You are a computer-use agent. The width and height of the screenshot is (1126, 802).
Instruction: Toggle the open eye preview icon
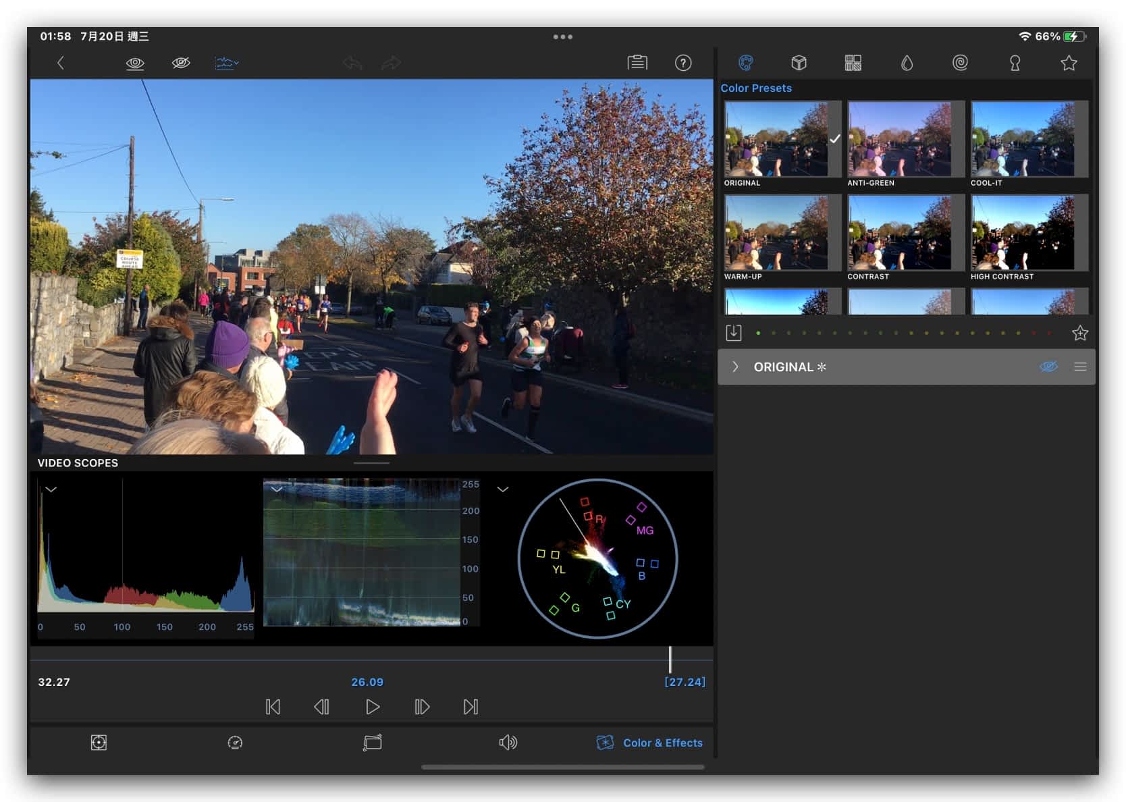click(x=135, y=63)
